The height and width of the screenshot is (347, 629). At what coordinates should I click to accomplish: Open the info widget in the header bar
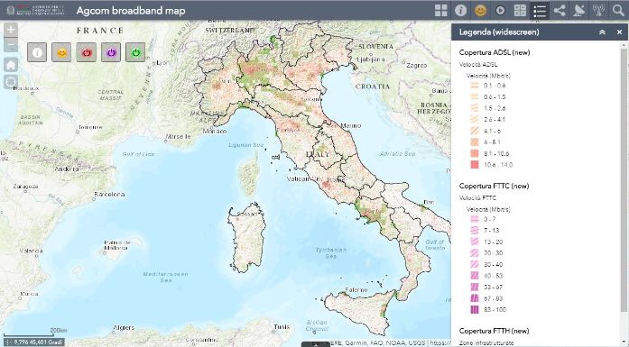click(460, 11)
